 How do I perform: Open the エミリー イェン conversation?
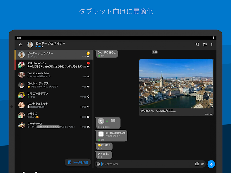(x=54, y=65)
